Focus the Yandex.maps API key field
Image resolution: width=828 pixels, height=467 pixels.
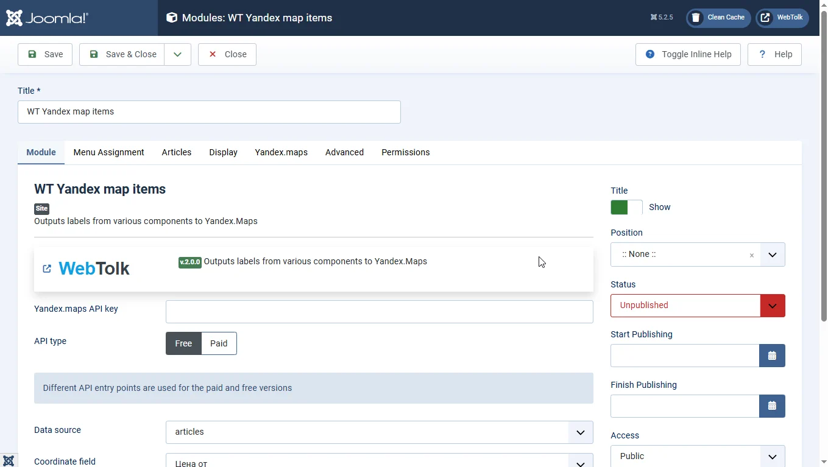click(380, 312)
